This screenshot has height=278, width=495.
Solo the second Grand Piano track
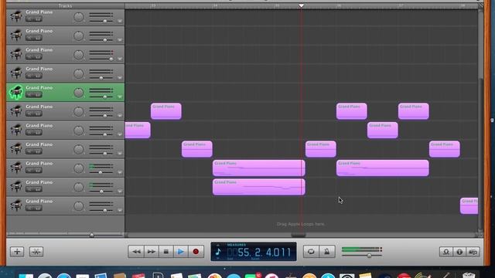point(38,38)
